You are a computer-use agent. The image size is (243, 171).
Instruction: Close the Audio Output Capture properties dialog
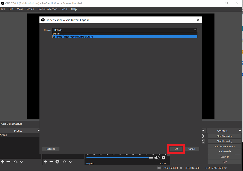click(198, 20)
